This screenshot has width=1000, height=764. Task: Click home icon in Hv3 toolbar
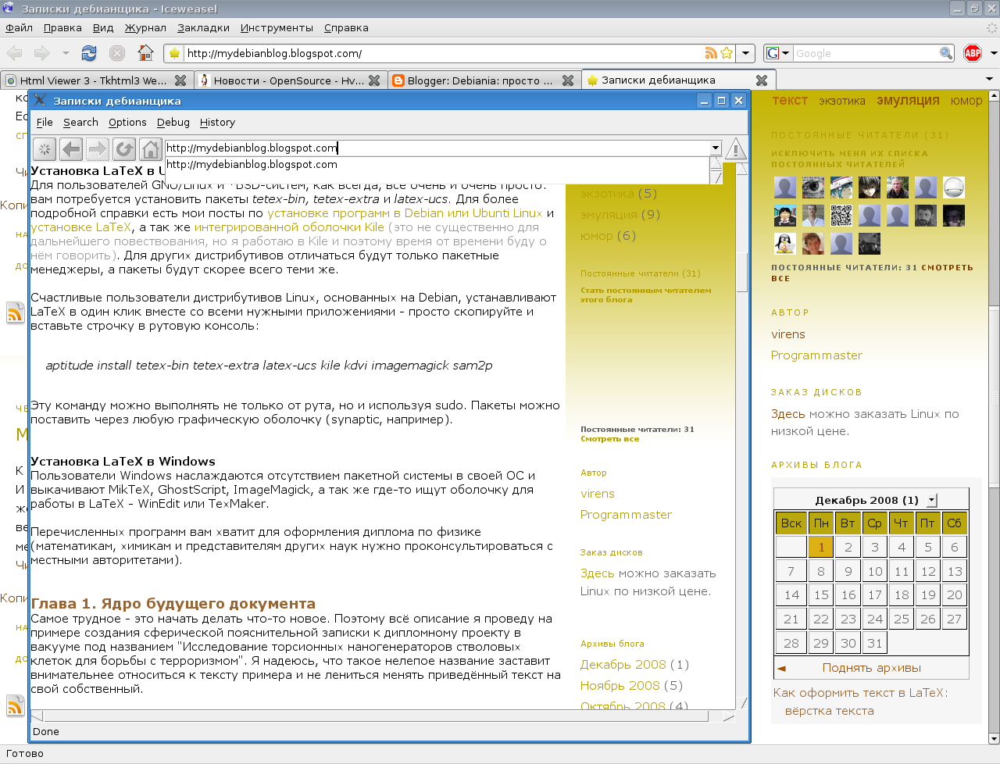(x=151, y=148)
